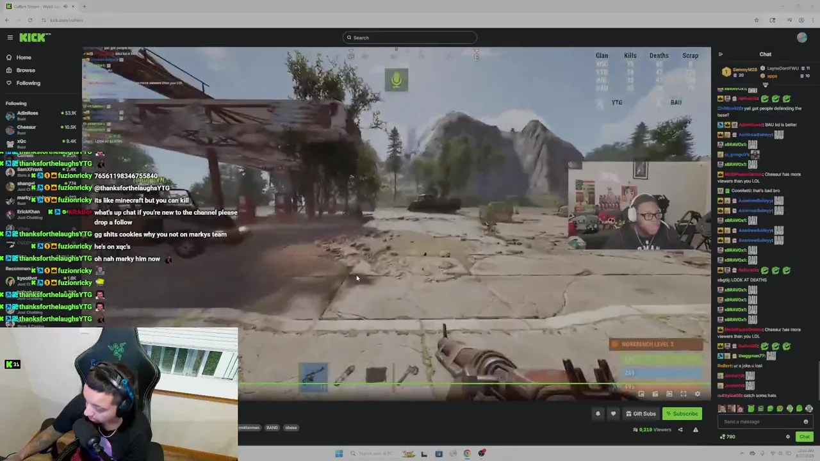Open the Windows Start button

339,453
